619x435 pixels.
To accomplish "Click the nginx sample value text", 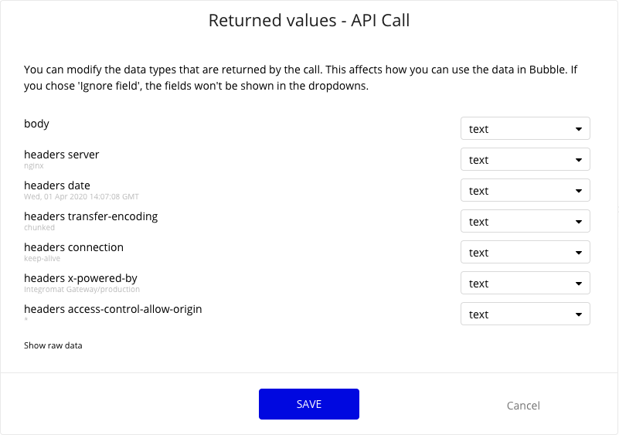I will [33, 166].
